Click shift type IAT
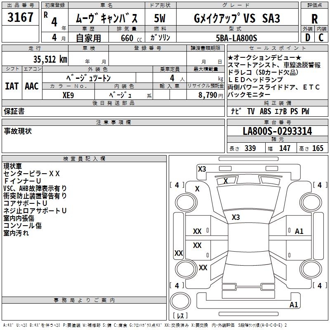 (x=12, y=86)
